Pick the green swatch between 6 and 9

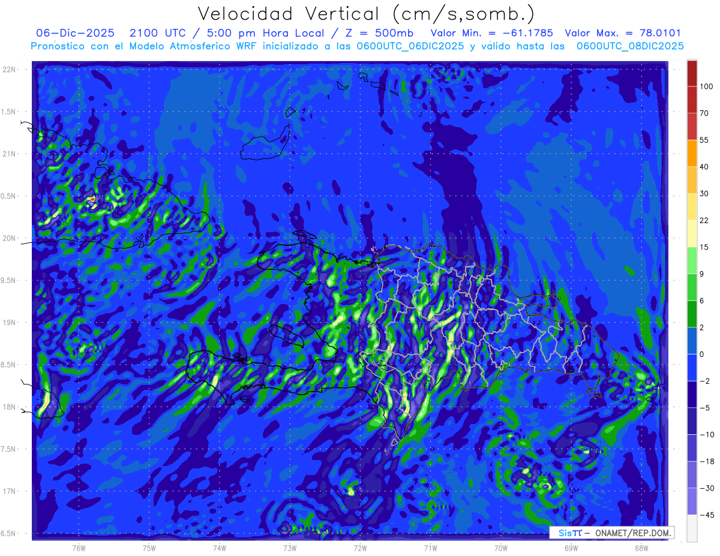tap(692, 287)
